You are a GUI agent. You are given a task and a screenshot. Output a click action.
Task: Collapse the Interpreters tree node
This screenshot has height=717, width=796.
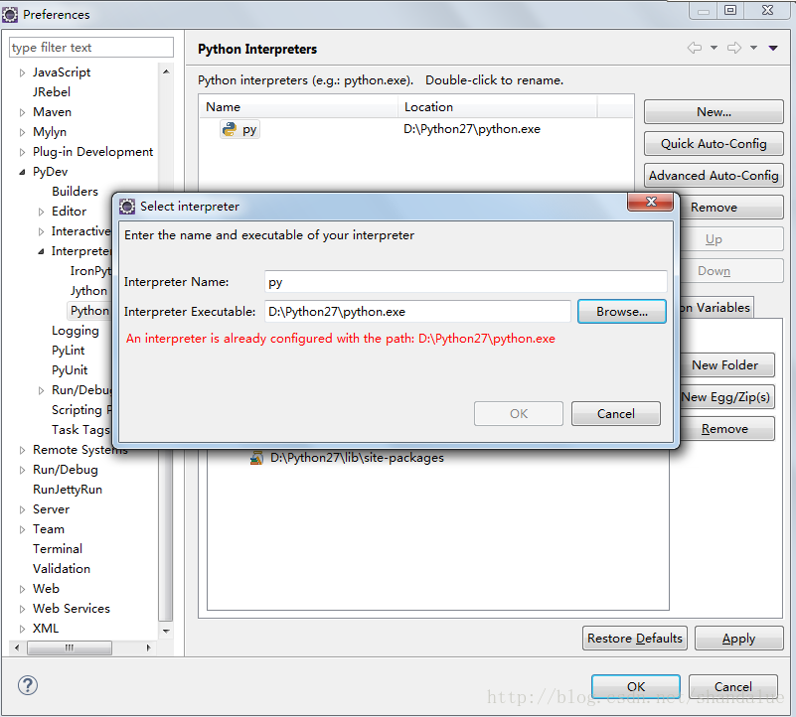point(41,251)
